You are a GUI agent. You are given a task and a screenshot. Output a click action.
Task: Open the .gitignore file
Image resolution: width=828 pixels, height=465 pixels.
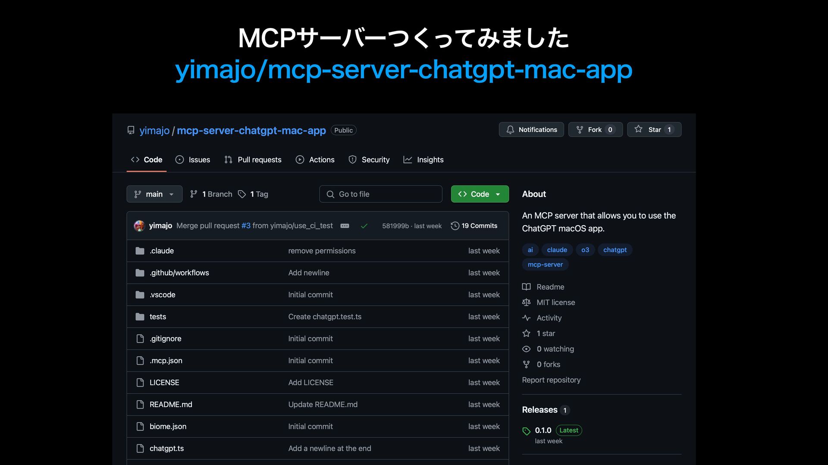(166, 338)
